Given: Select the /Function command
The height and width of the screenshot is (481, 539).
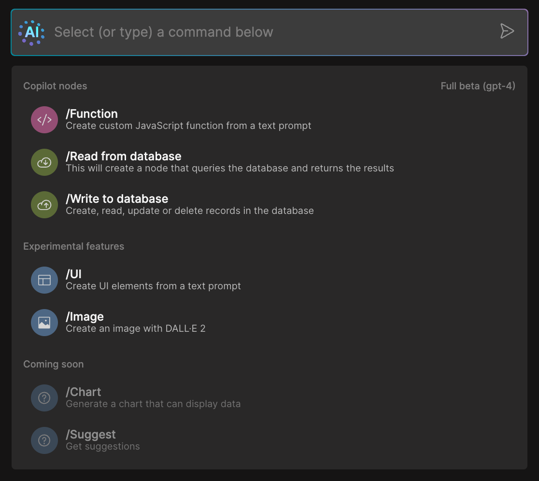Looking at the screenshot, I should [x=92, y=114].
